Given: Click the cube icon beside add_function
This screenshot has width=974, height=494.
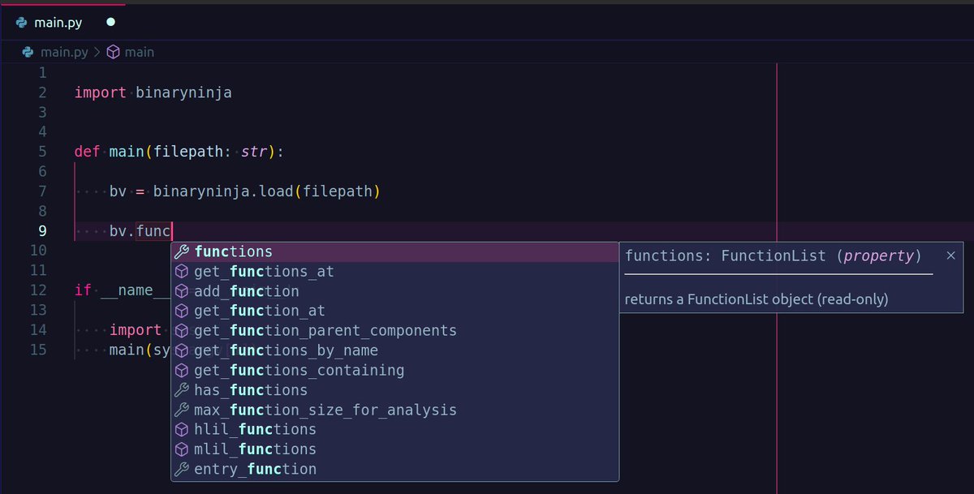Looking at the screenshot, I should pos(182,291).
